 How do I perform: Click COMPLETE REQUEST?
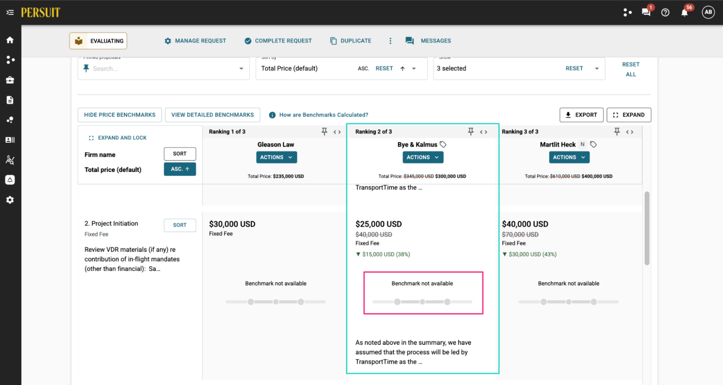pyautogui.click(x=278, y=41)
